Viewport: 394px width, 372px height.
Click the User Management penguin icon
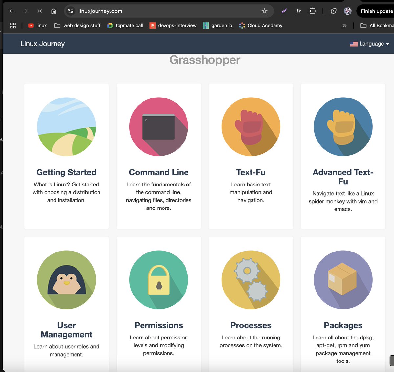[x=66, y=279]
